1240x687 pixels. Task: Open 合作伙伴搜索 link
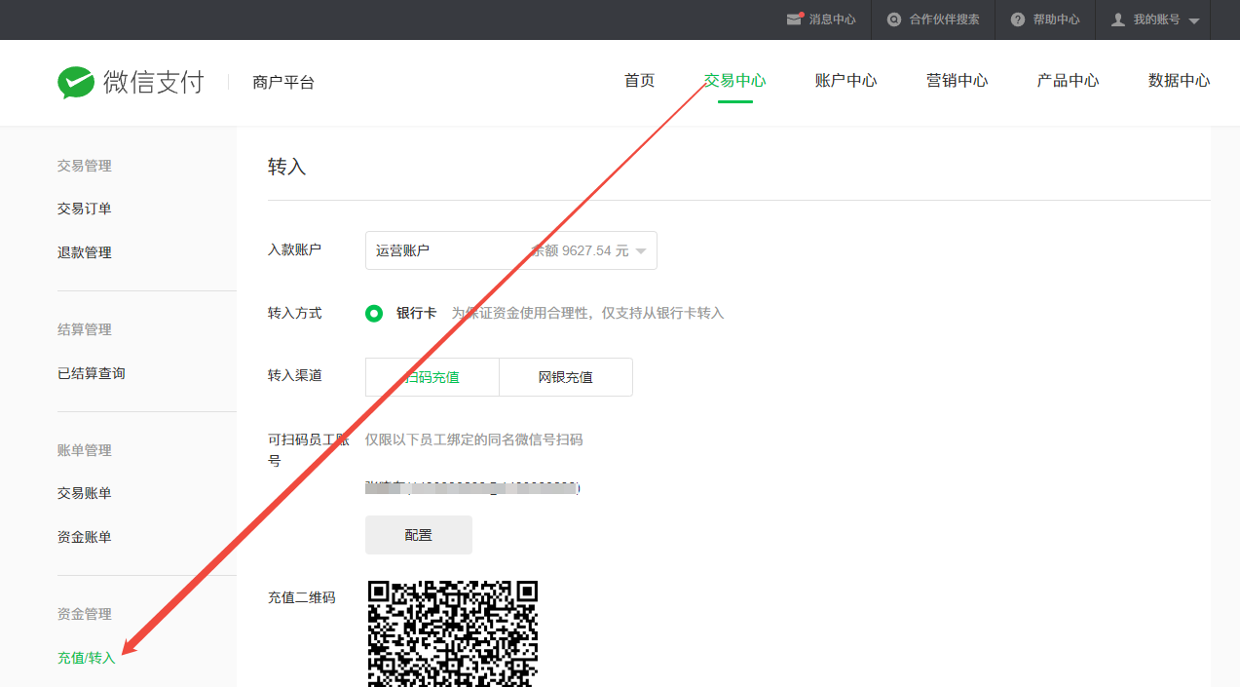[x=945, y=19]
